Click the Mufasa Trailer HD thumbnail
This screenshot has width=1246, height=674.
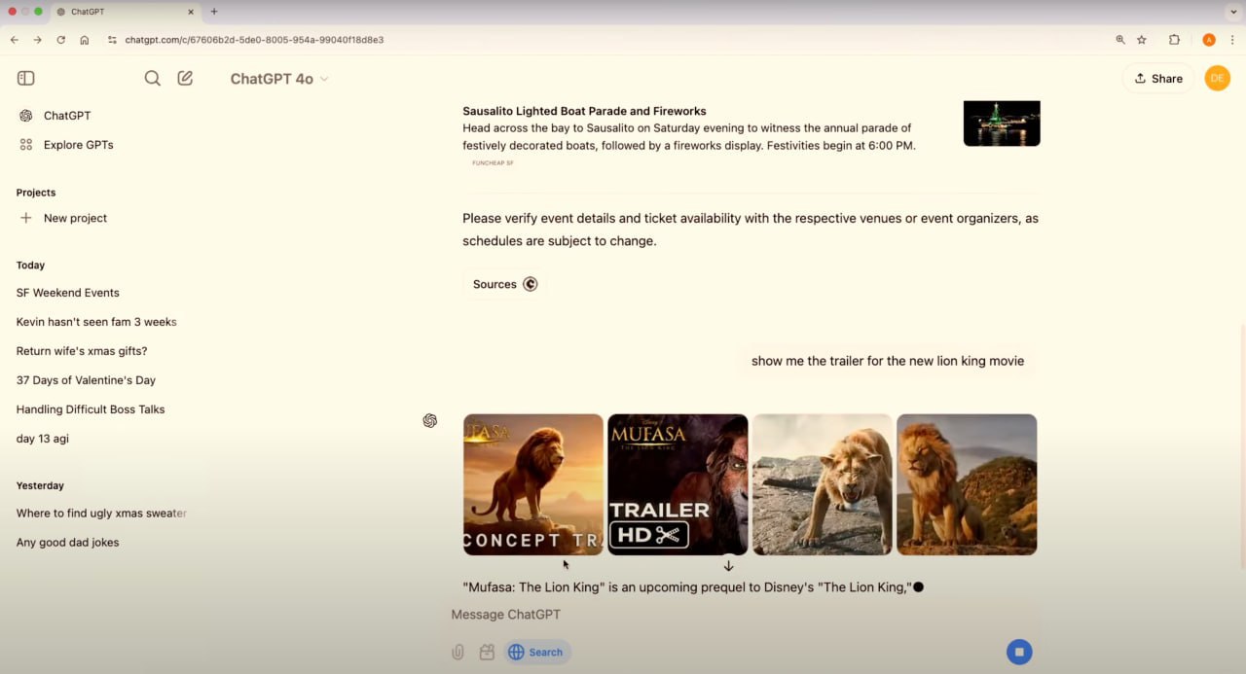(x=678, y=484)
